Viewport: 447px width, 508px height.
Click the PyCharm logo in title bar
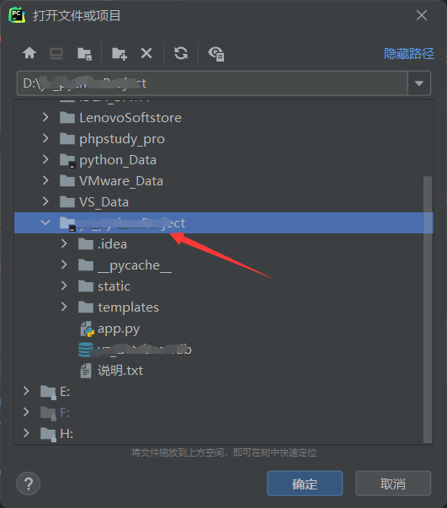click(x=17, y=15)
